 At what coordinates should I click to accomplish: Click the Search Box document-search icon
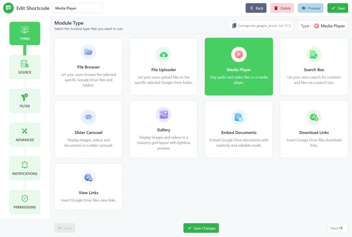click(314, 55)
